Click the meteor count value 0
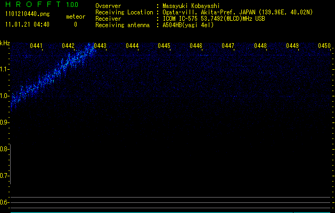Viewport: 335px width, 213px height. [x=76, y=24]
